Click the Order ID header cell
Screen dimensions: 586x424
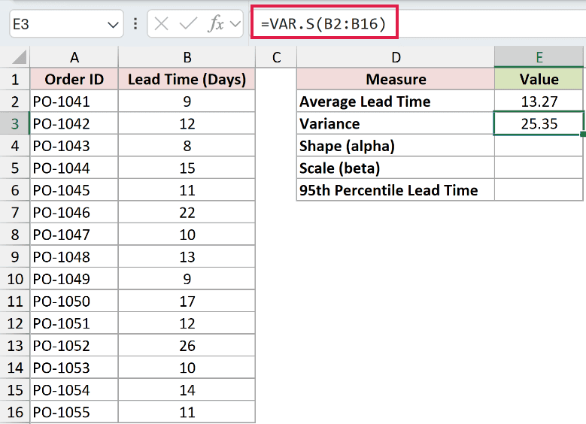click(x=74, y=79)
